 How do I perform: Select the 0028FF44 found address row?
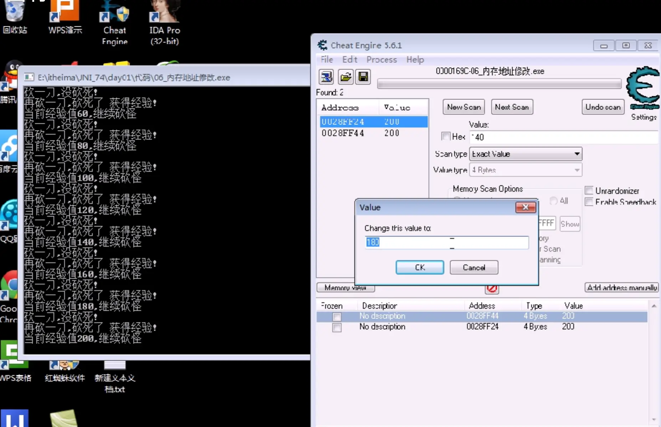coord(373,133)
